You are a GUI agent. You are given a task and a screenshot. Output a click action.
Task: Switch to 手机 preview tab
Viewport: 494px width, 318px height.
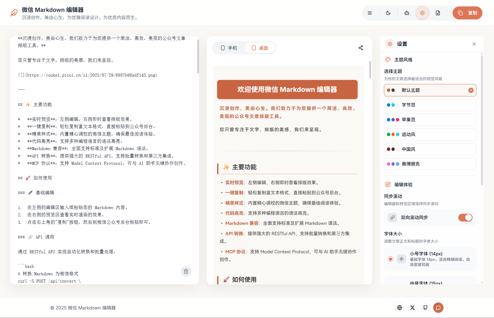pos(229,48)
